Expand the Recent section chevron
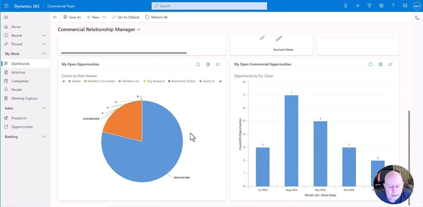The width and height of the screenshot is (423, 207). 44,35
